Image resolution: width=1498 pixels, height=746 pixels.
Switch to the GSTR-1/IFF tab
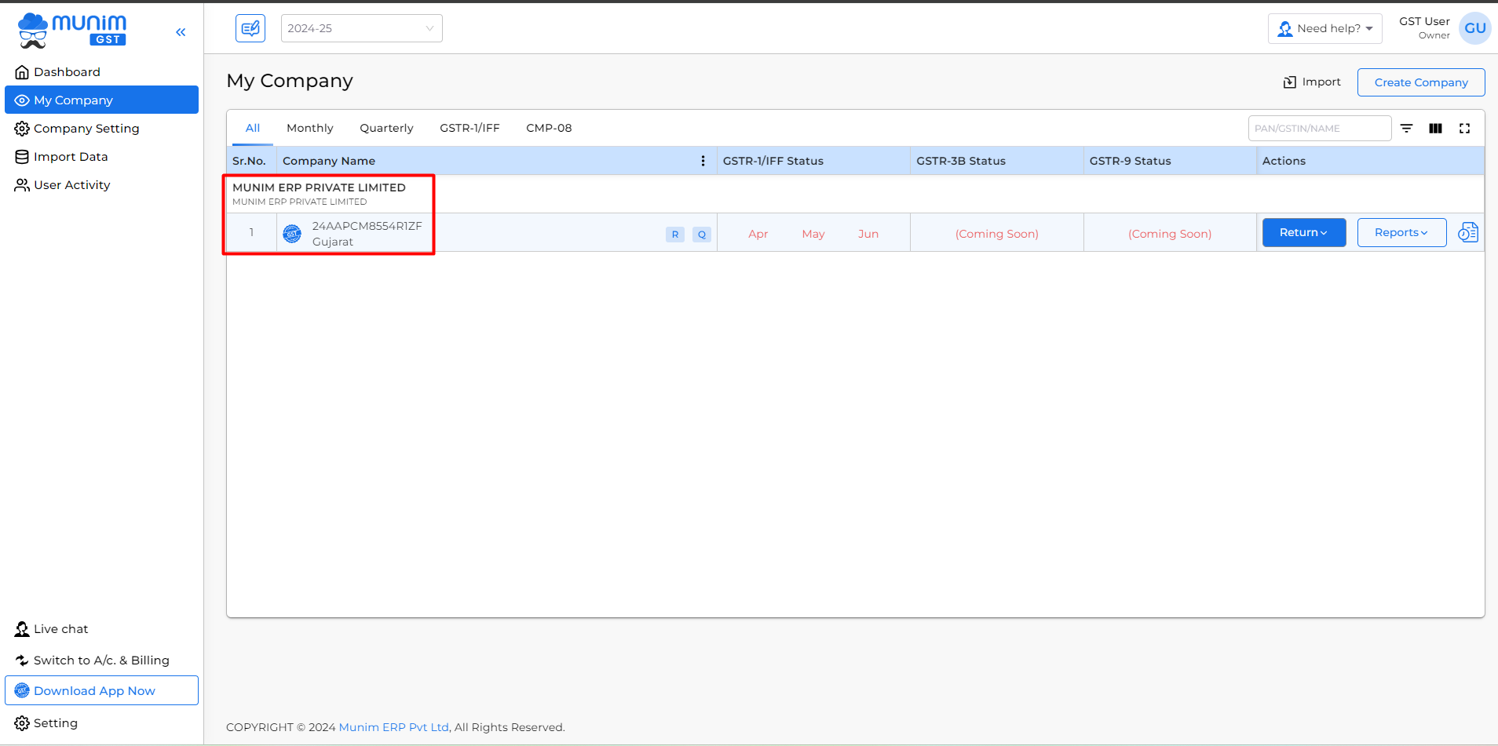[469, 128]
